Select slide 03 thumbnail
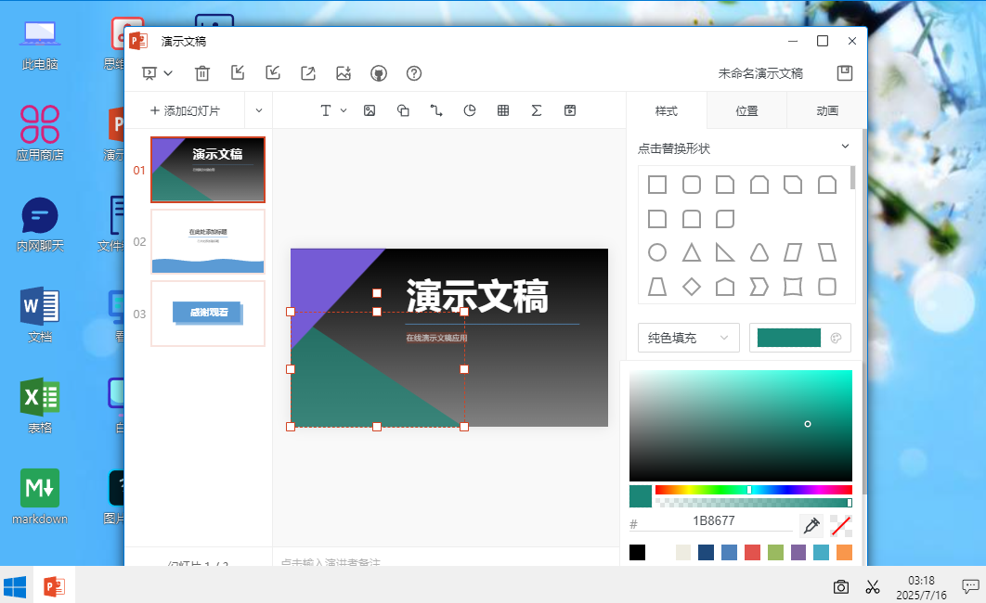This screenshot has height=603, width=986. pos(208,314)
